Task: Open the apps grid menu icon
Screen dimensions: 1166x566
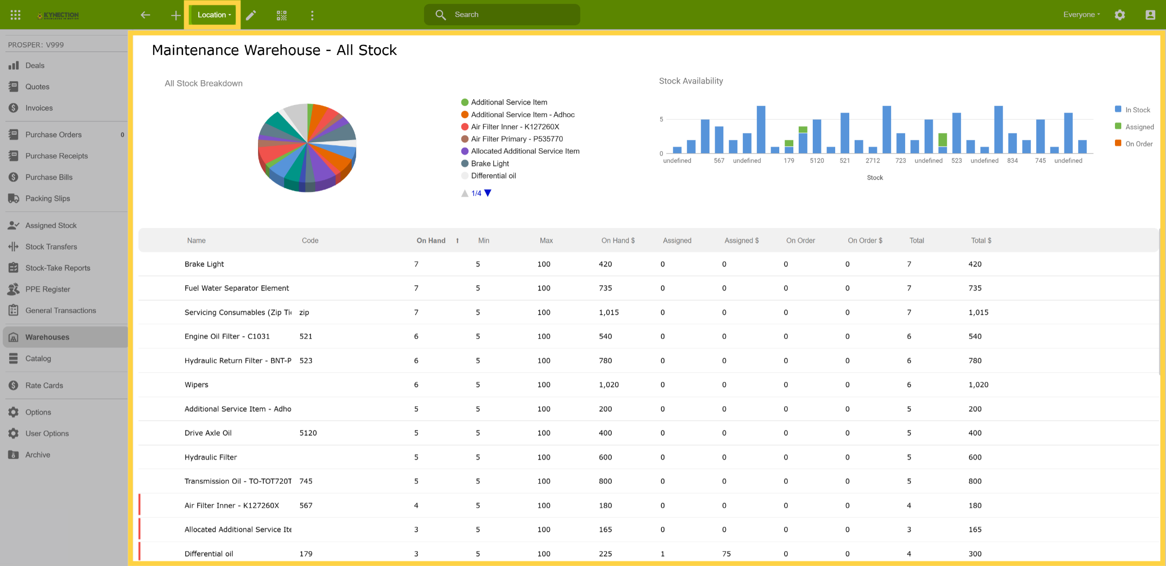Action: (16, 15)
